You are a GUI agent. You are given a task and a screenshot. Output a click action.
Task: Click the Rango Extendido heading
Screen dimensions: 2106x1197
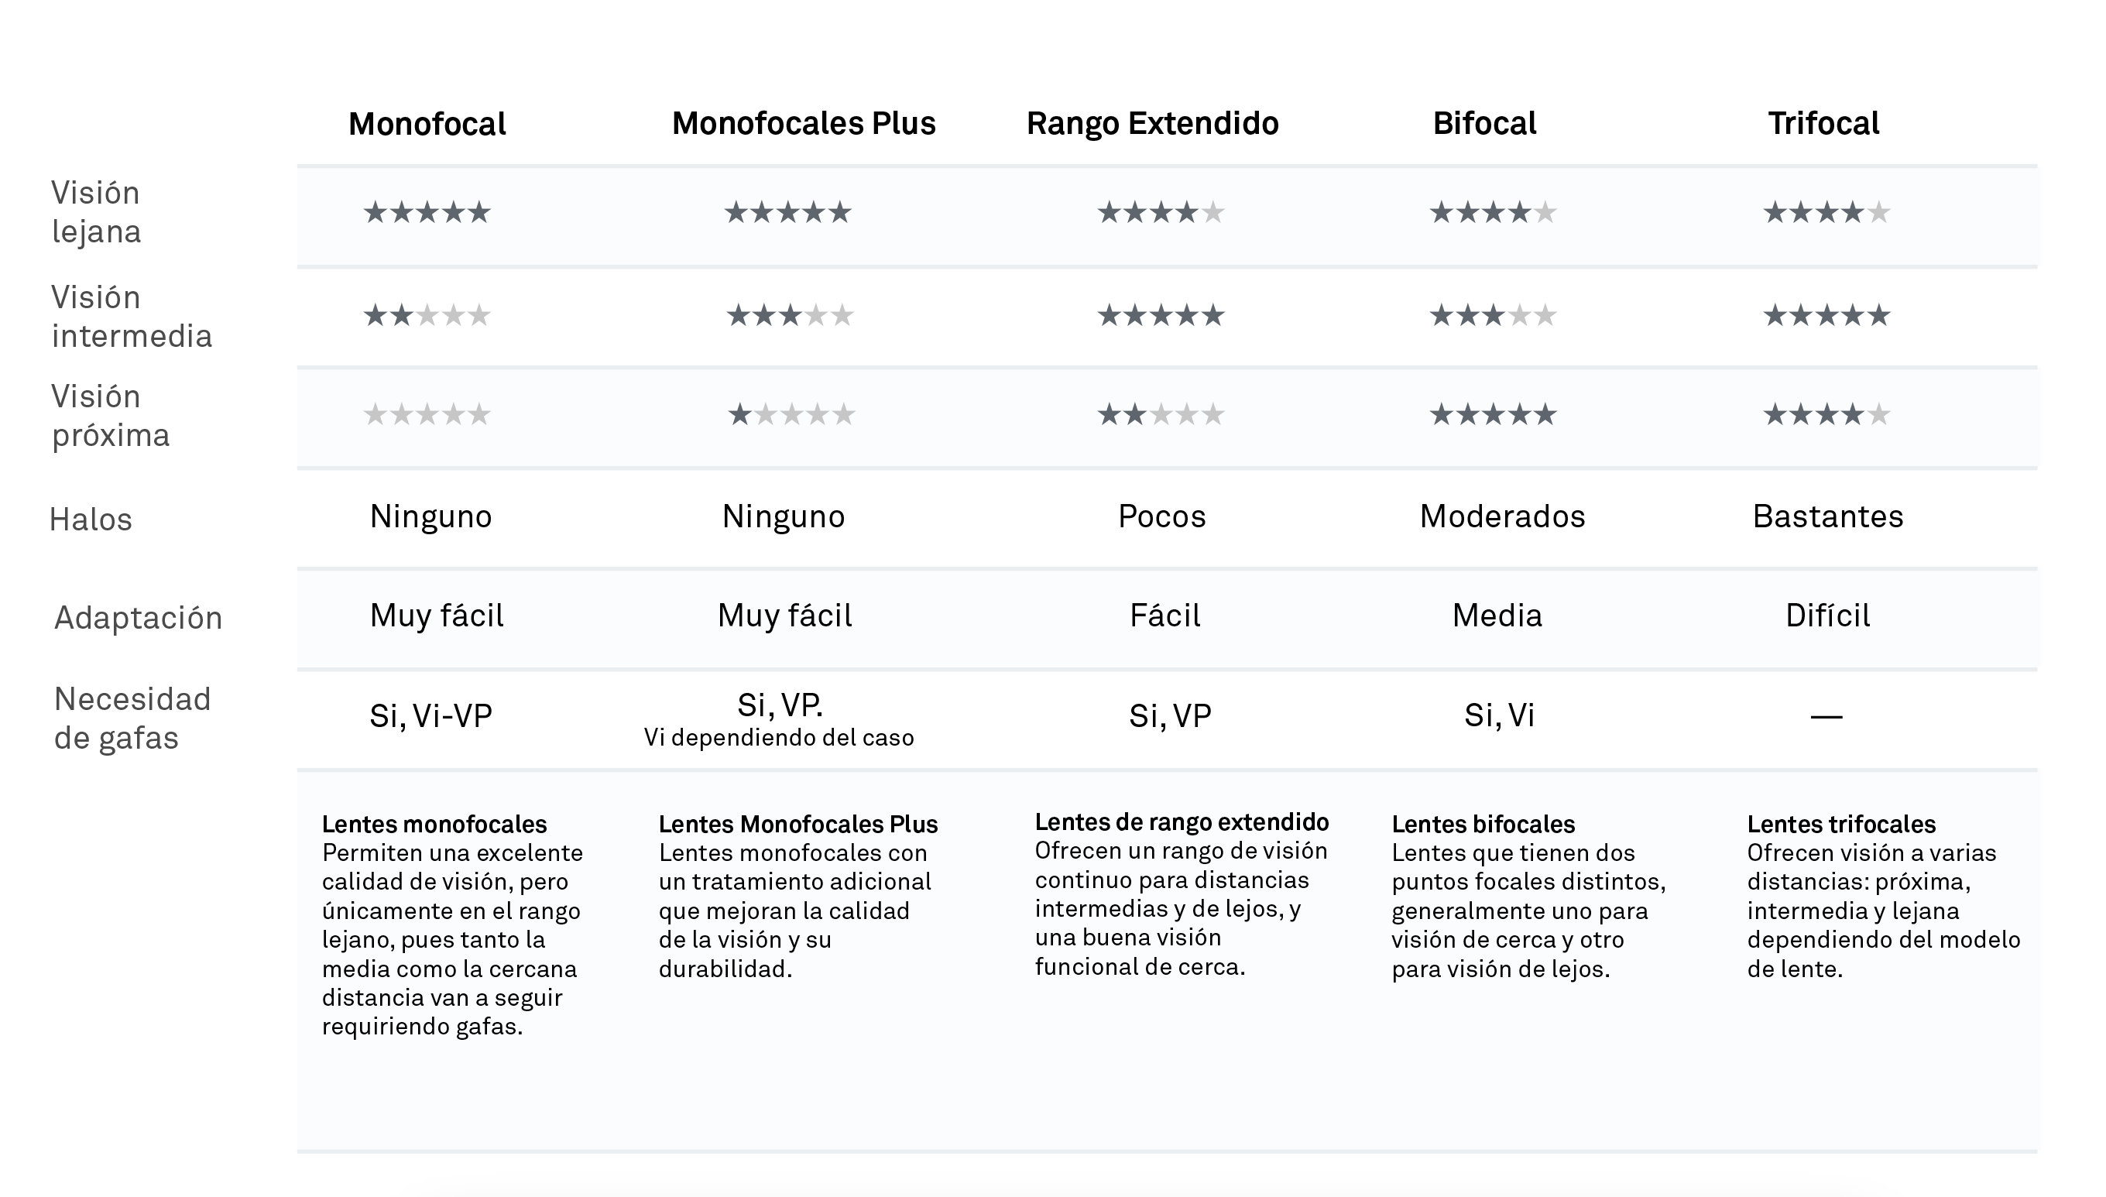point(1152,123)
